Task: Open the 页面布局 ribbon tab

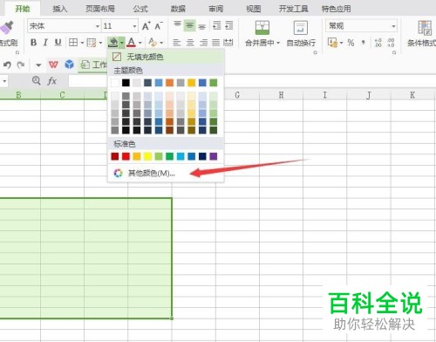Action: (100, 9)
